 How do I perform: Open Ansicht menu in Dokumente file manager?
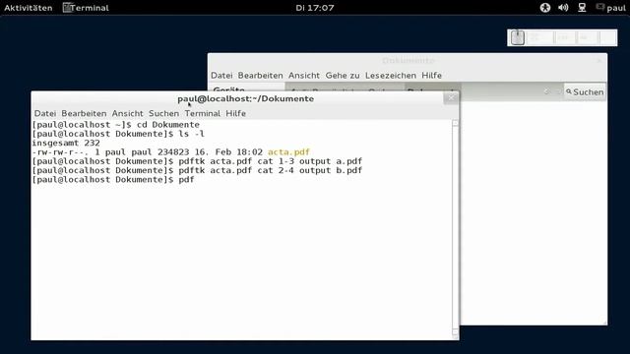[x=304, y=76]
